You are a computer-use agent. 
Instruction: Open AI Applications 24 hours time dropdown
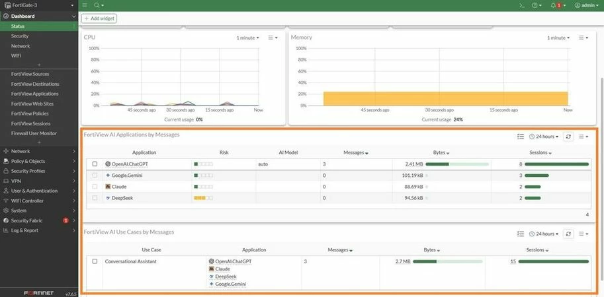pos(544,137)
